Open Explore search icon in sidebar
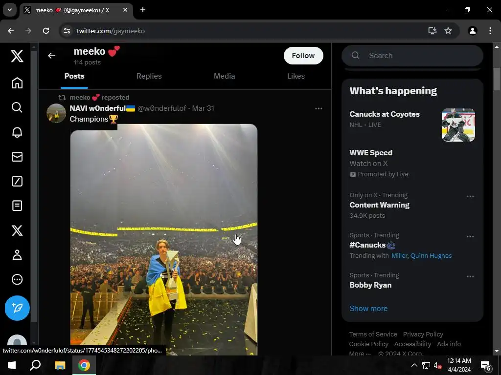501x375 pixels. point(17,107)
